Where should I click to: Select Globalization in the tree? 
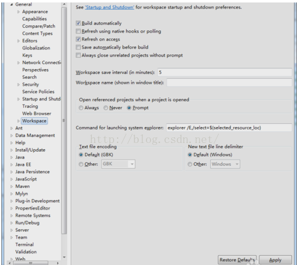click(36, 48)
